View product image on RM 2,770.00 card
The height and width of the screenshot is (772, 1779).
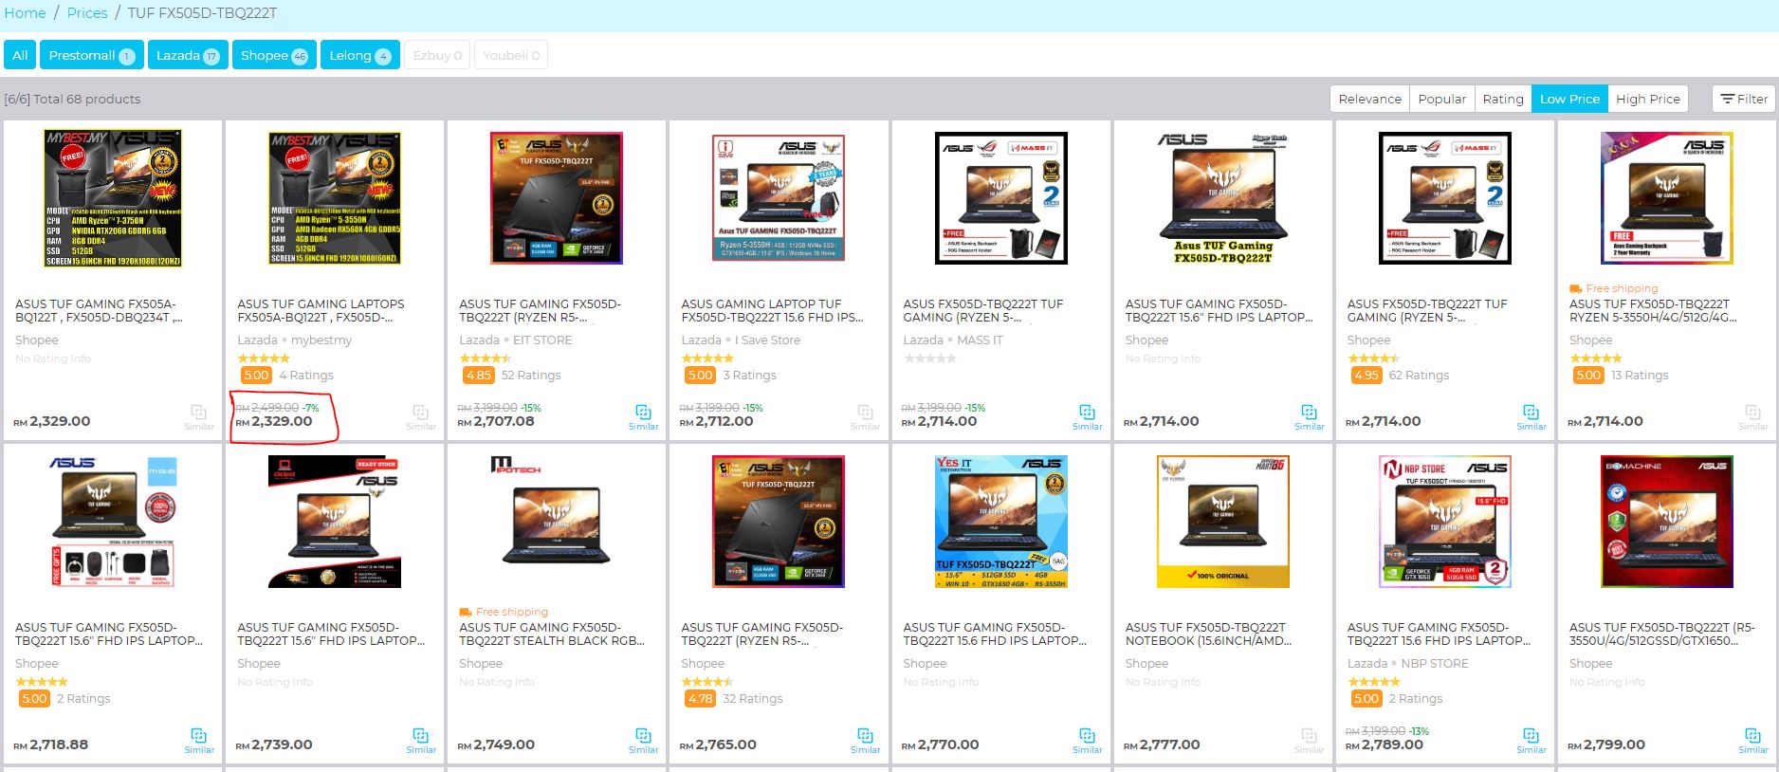[x=1000, y=522]
